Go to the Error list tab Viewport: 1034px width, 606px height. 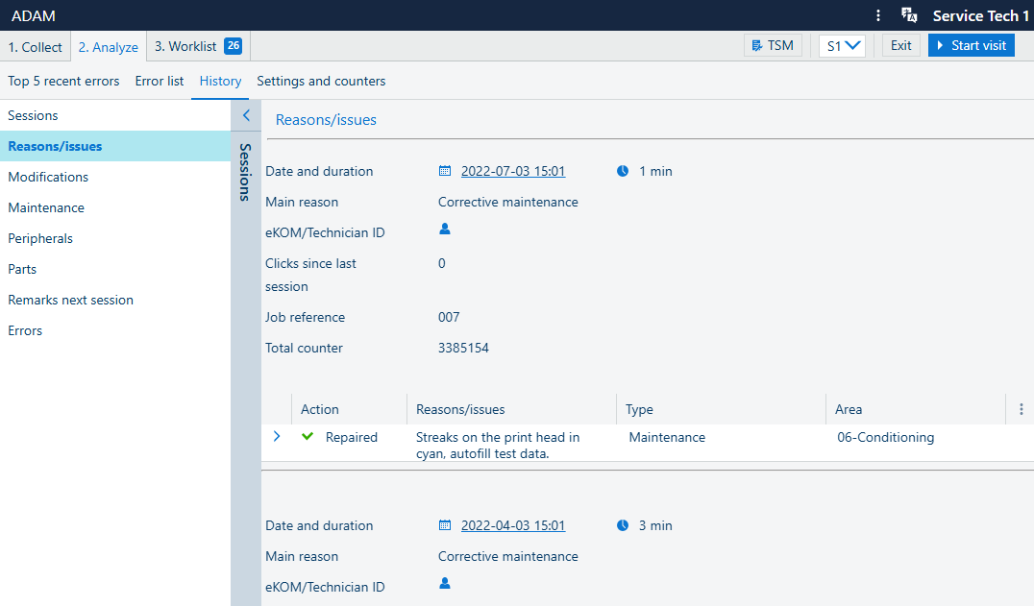[160, 81]
